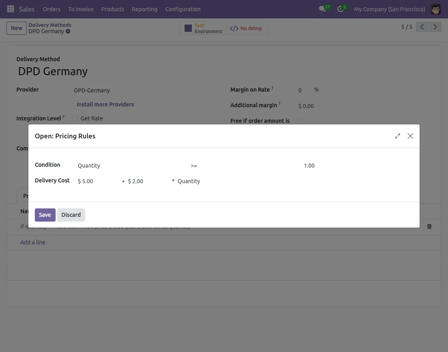Go to the previous record arrow

pyautogui.click(x=422, y=27)
